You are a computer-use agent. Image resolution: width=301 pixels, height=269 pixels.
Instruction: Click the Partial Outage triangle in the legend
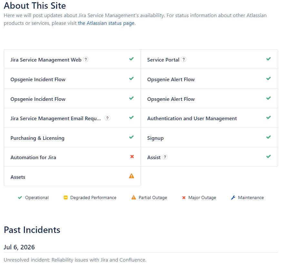[134, 197]
